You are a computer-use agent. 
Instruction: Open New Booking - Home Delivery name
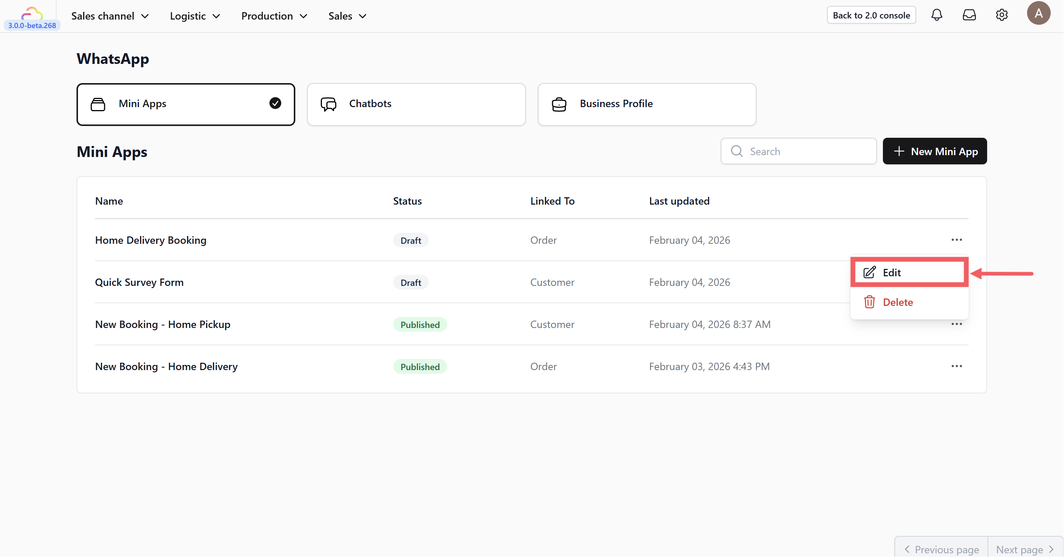click(x=166, y=367)
